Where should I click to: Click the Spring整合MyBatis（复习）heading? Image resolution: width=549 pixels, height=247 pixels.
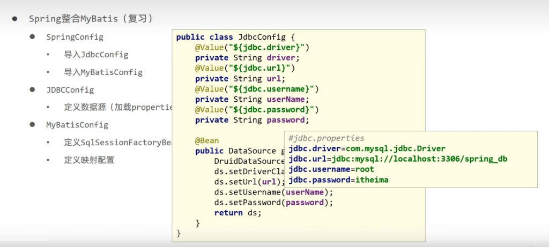click(91, 19)
